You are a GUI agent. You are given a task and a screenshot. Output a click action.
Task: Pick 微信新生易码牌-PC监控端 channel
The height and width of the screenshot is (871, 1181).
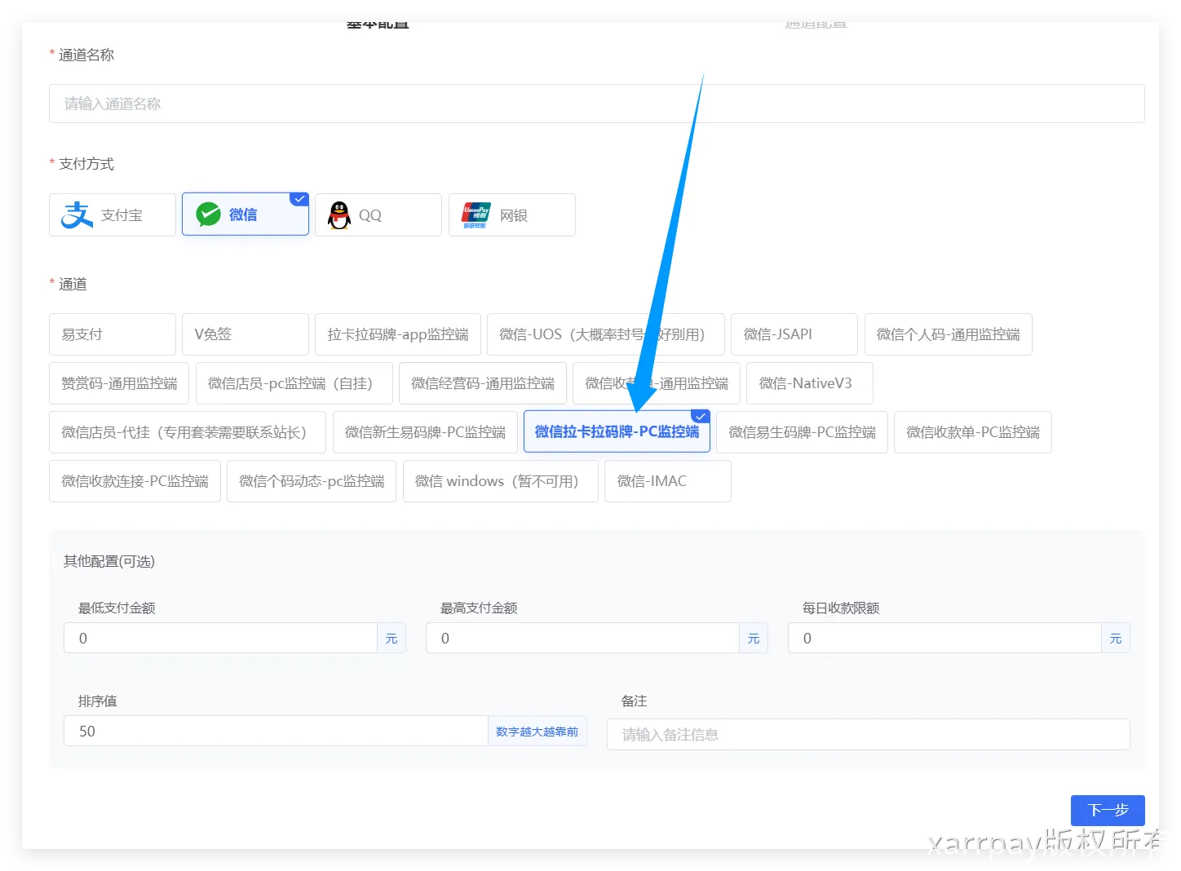pos(425,432)
